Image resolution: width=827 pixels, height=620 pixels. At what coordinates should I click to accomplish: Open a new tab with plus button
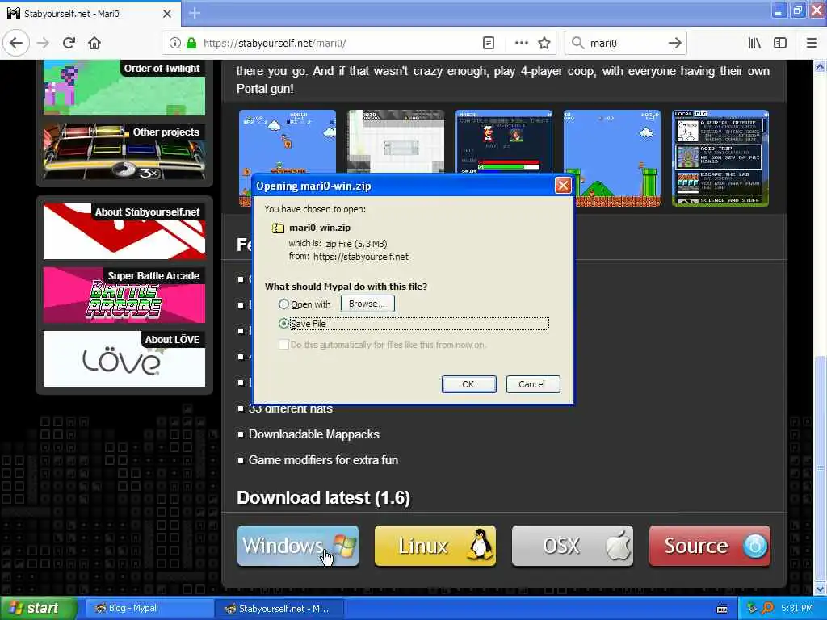(195, 13)
